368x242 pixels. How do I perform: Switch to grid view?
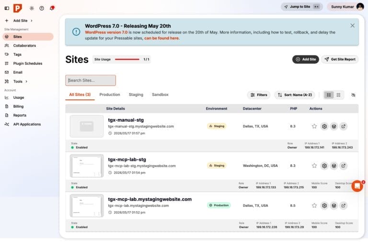pos(338,95)
